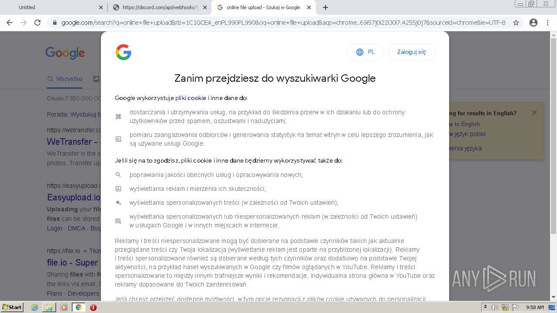Image resolution: width=557 pixels, height=313 pixels.
Task: Launch Internet Explorer from taskbar
Action: (34, 307)
